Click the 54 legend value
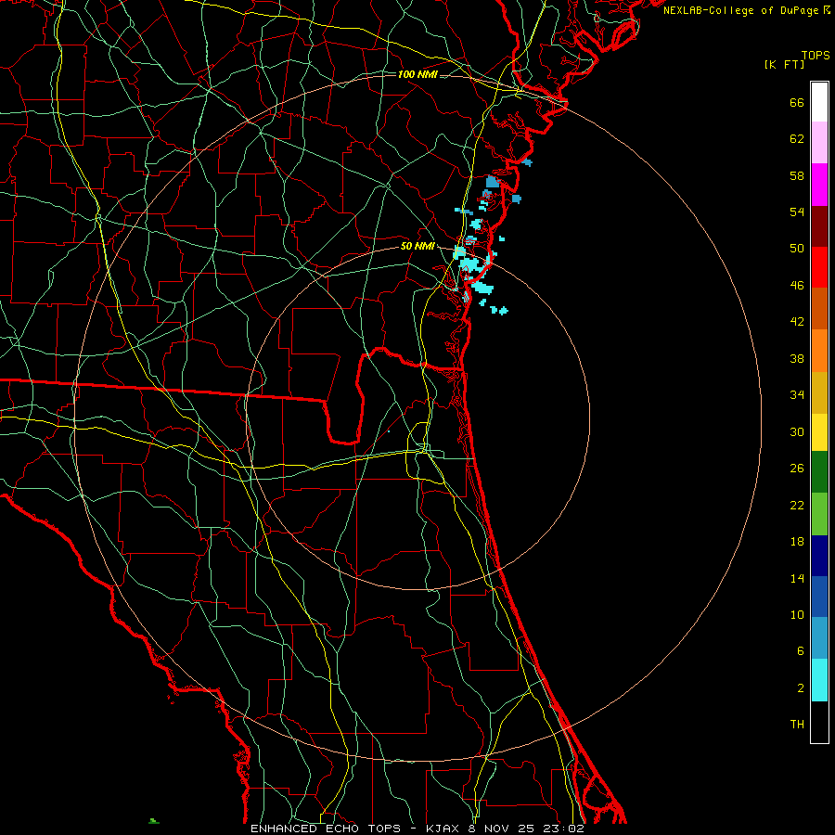The image size is (835, 835). point(797,212)
